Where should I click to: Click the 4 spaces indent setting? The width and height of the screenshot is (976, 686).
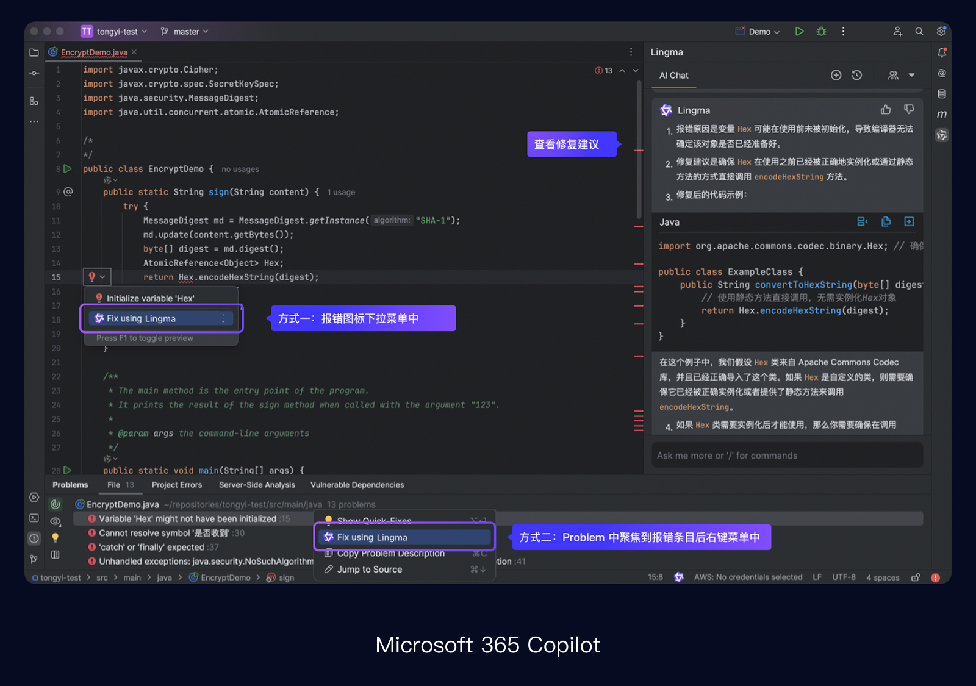883,577
